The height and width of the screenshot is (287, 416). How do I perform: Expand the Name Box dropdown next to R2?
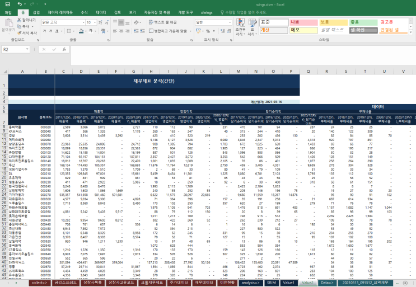coord(27,49)
